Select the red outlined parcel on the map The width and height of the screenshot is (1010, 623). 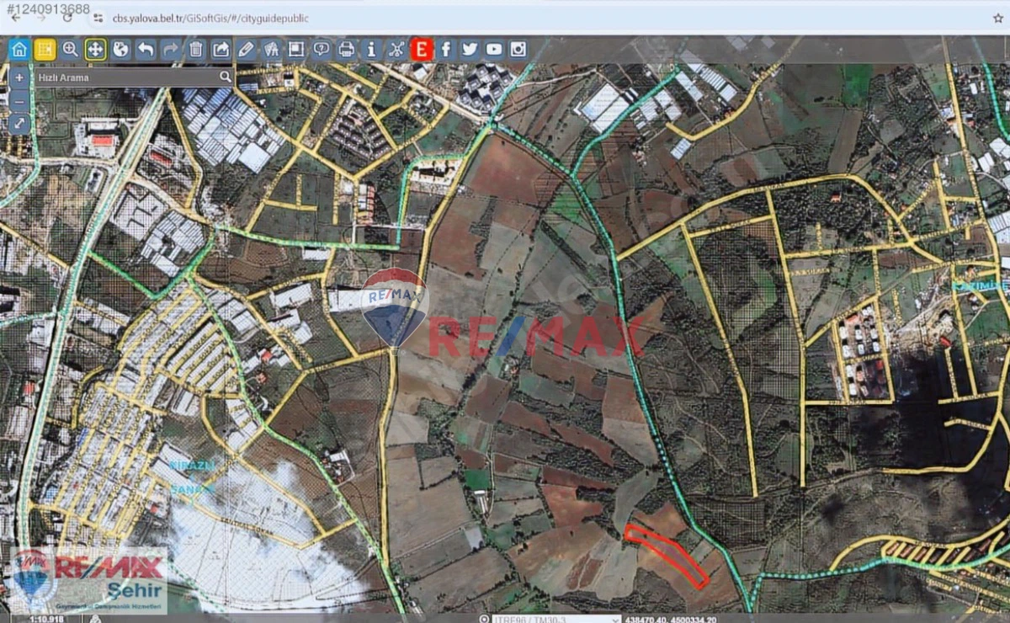coord(666,555)
